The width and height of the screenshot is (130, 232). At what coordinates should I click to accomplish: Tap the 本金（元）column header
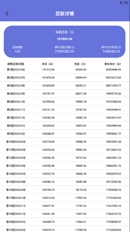[x=48, y=64]
